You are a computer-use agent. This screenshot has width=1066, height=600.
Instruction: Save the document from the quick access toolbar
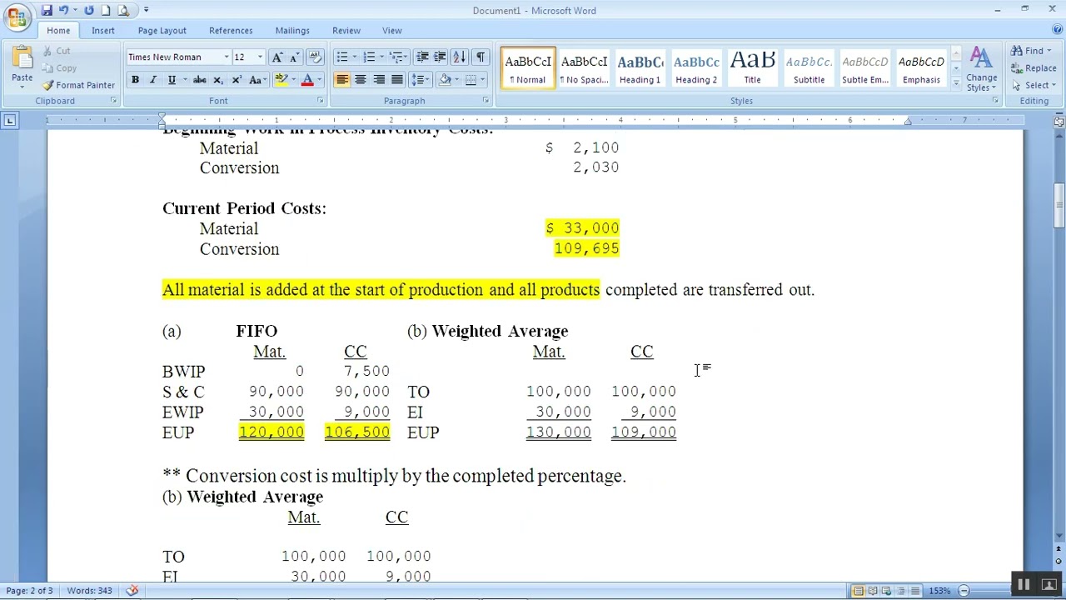click(47, 10)
